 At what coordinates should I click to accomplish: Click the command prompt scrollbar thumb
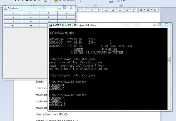click(169, 60)
